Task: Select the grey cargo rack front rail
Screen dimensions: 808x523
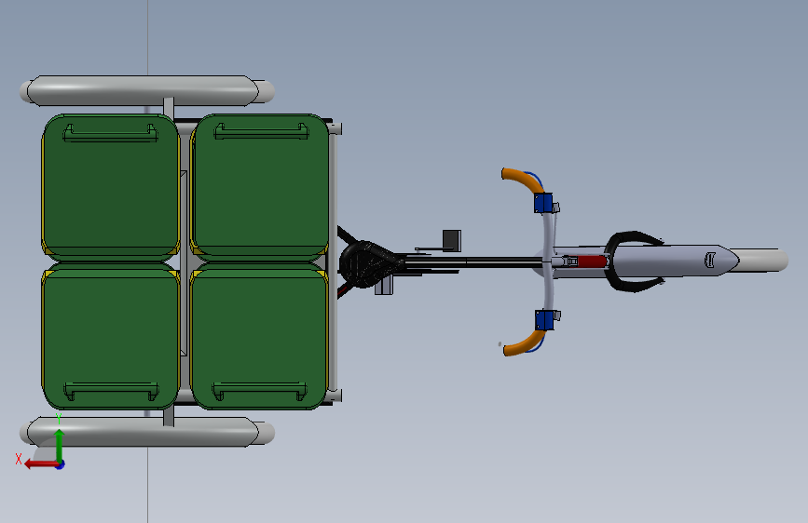Action: coord(333,262)
